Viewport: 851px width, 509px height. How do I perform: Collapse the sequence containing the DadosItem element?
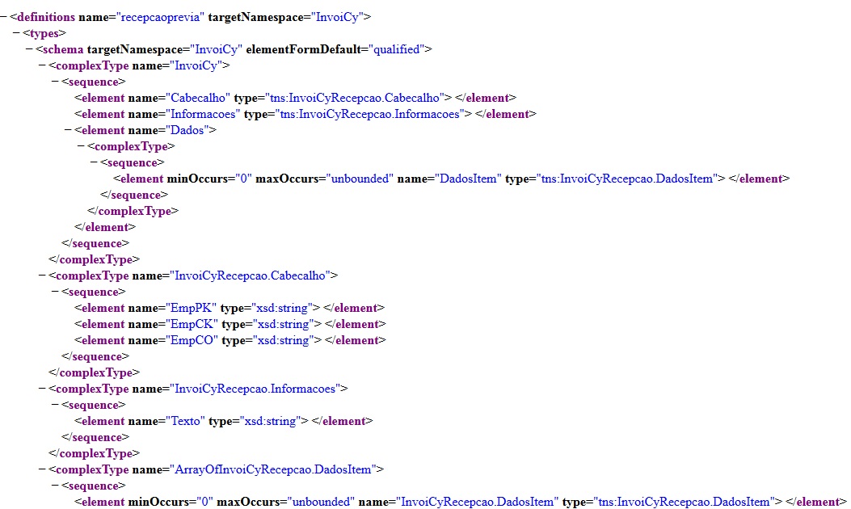[x=95, y=162]
